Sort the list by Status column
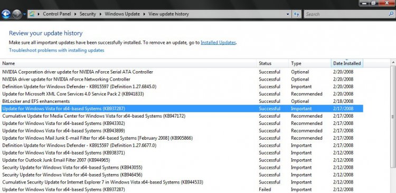The width and height of the screenshot is (396, 193). [273, 63]
